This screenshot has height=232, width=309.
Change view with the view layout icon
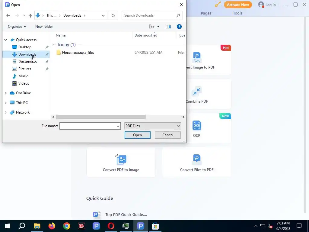(152, 27)
